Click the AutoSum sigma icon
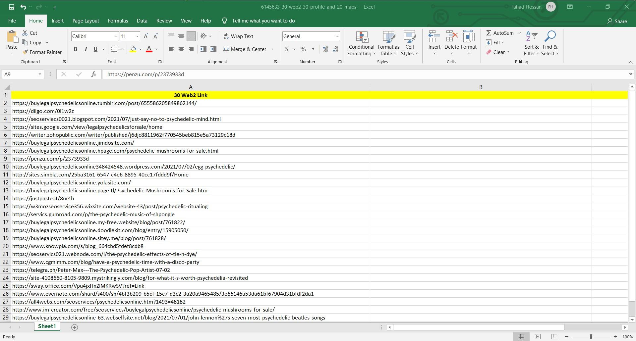The height and width of the screenshot is (341, 636). pos(489,33)
